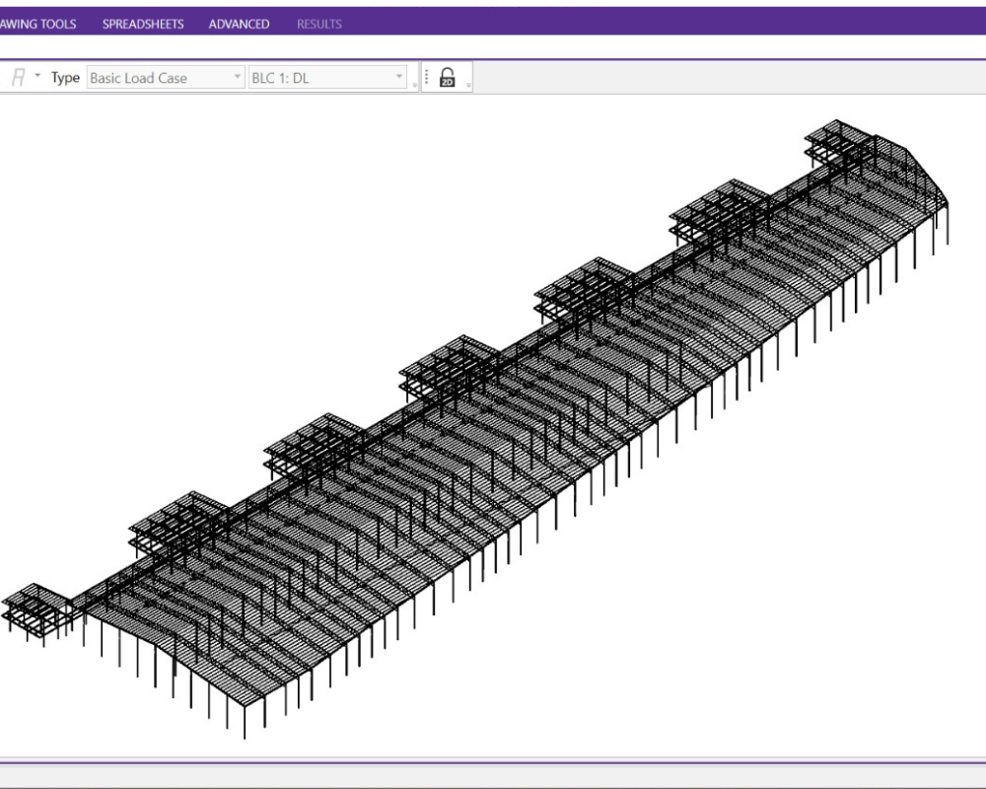Open toolbar options arrow after BLC dropdown

tap(415, 86)
